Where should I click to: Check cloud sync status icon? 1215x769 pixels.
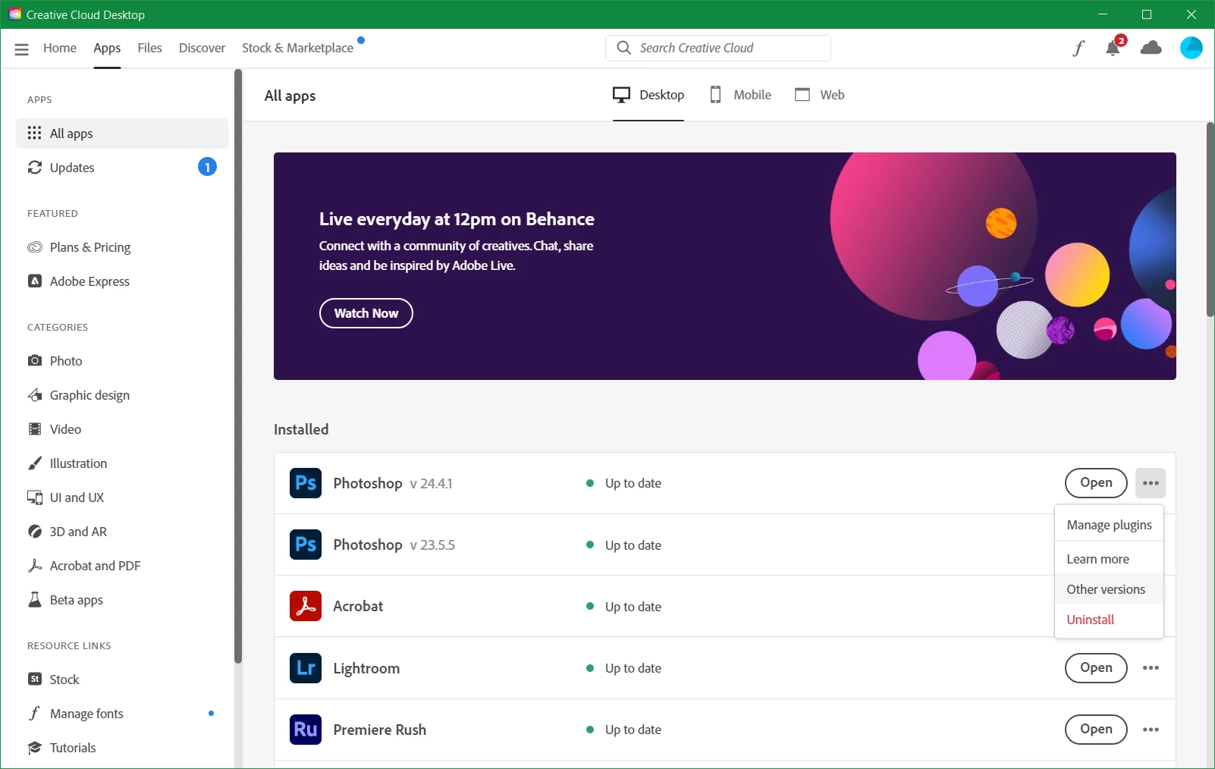point(1151,48)
